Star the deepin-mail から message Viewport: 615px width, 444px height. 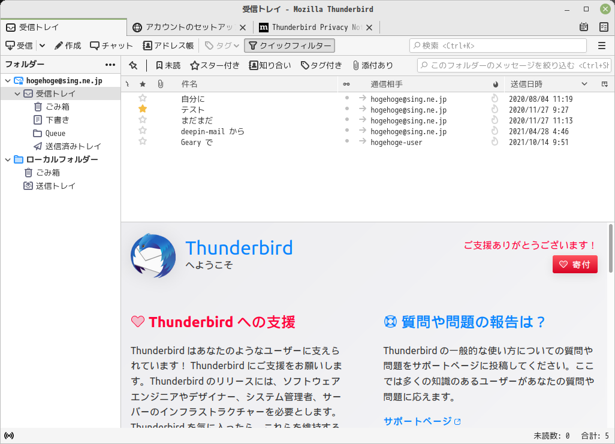[143, 130]
